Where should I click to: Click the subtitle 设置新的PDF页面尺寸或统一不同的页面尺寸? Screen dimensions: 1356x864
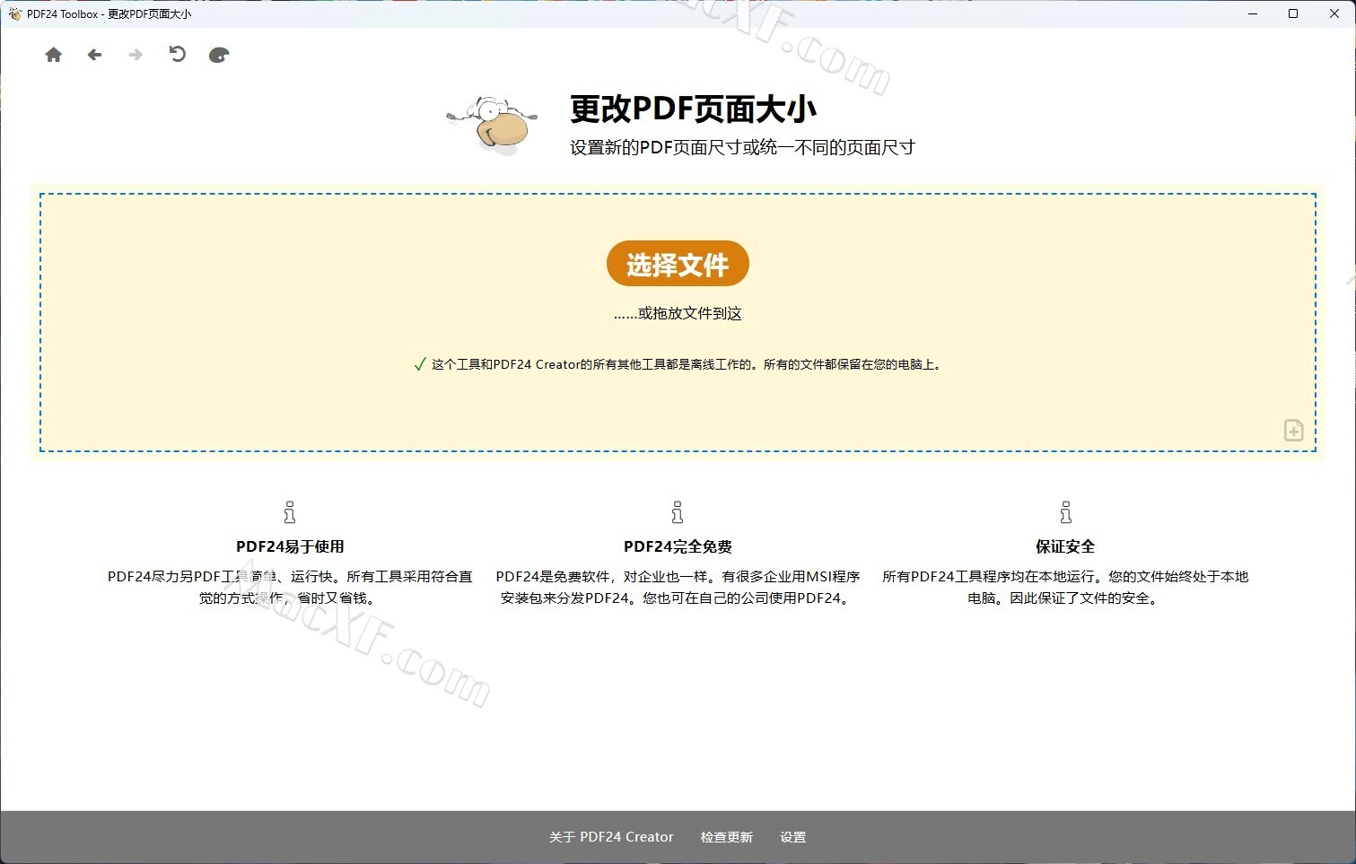click(x=742, y=147)
